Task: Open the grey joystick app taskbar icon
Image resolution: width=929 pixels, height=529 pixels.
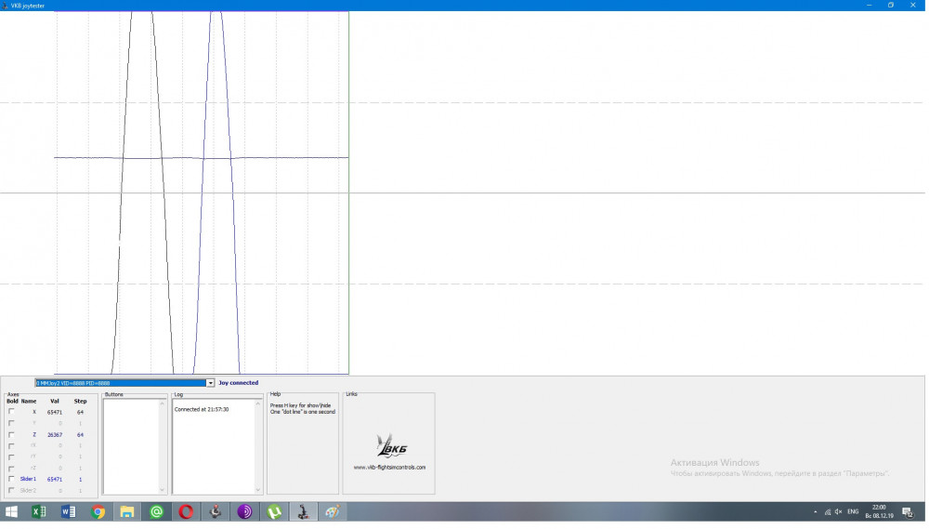Action: 216,512
